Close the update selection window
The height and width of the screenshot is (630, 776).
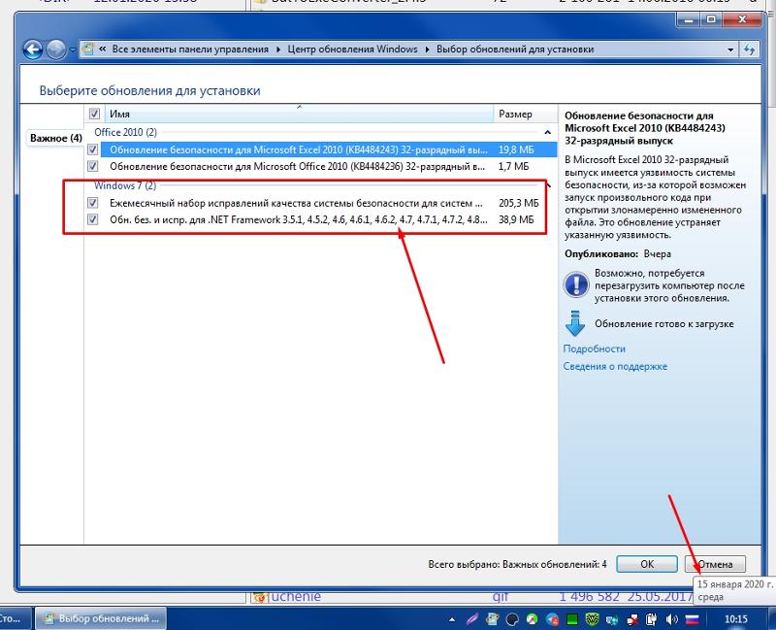tap(742, 19)
